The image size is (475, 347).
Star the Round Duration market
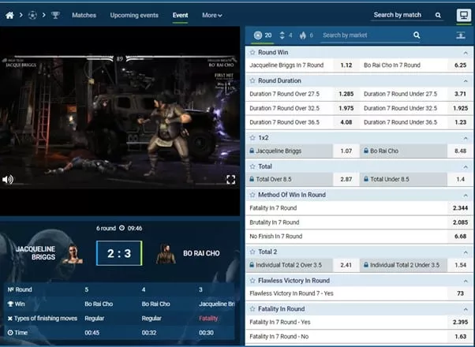click(x=252, y=80)
